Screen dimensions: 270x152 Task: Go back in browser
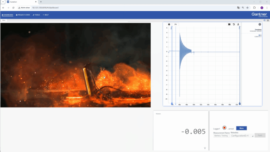[3, 8]
